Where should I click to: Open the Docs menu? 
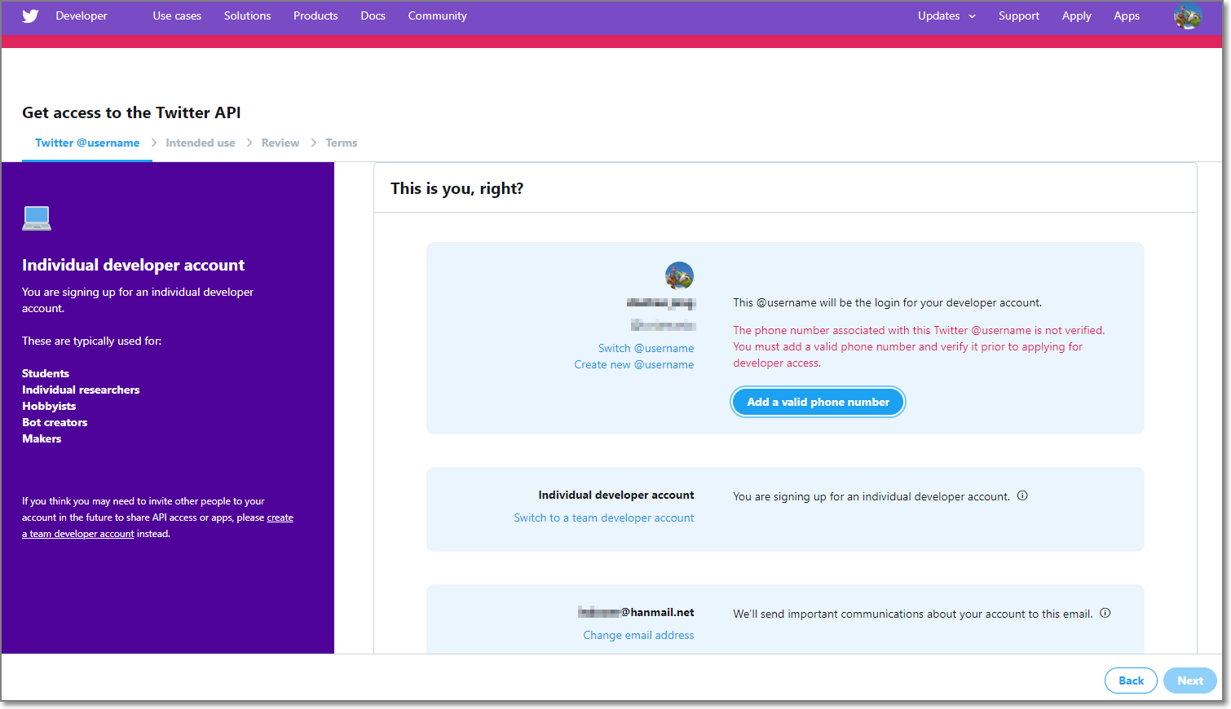[373, 15]
